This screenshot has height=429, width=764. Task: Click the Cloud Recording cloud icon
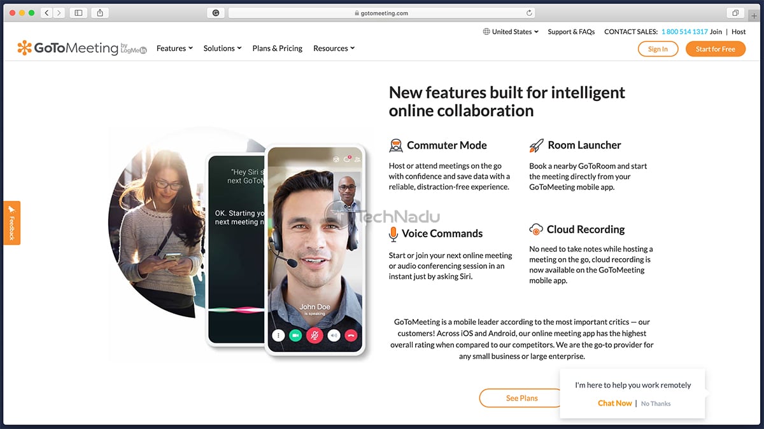(536, 229)
